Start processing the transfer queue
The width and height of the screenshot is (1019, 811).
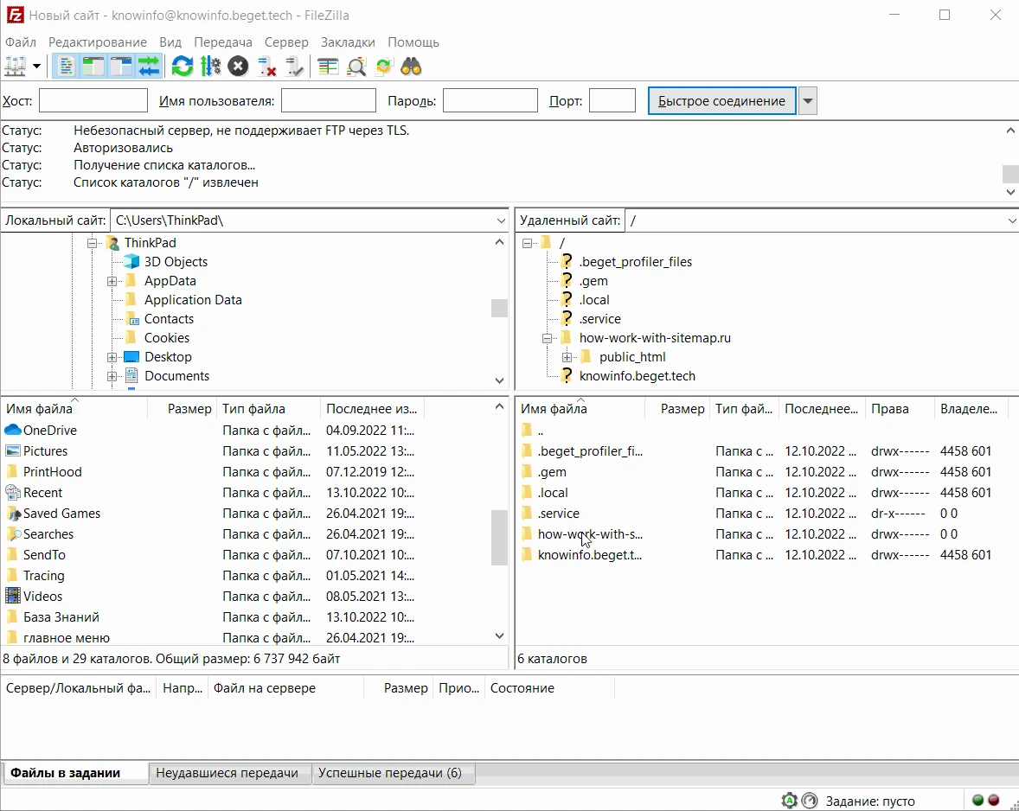(210, 66)
